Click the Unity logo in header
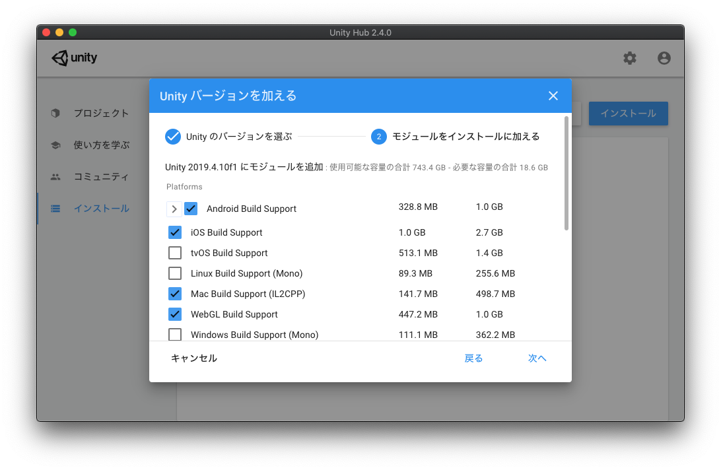 point(75,58)
